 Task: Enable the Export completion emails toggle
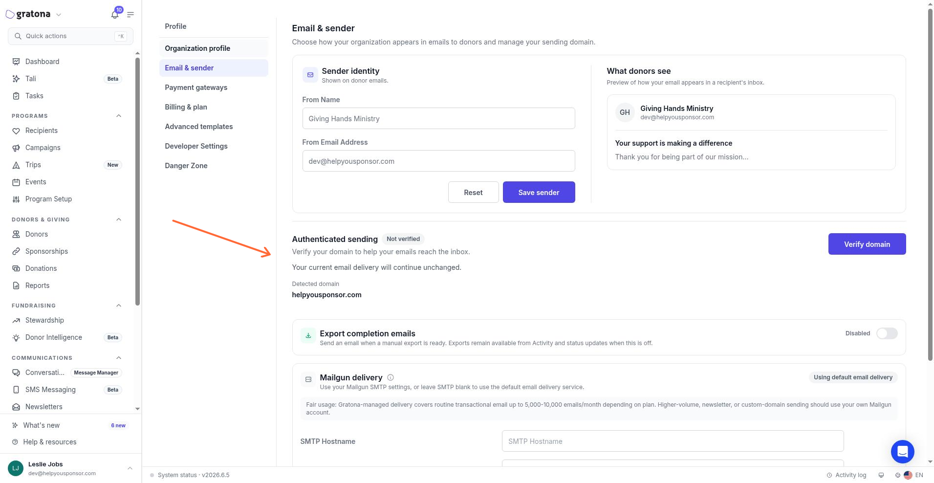click(887, 333)
